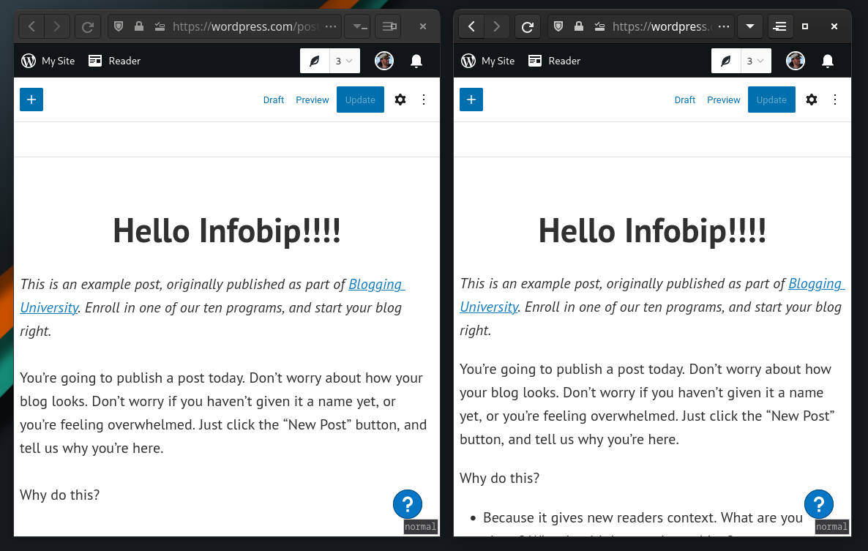Click the padlock icon in left window's address bar
The height and width of the screenshot is (551, 868).
pos(139,26)
